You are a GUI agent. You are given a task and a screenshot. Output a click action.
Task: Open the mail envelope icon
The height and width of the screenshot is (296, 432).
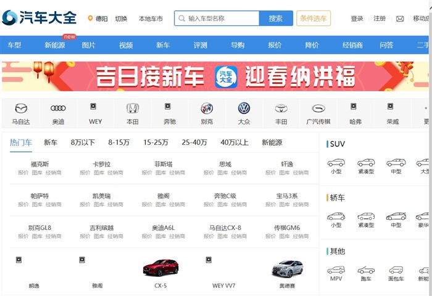[x=400, y=18]
